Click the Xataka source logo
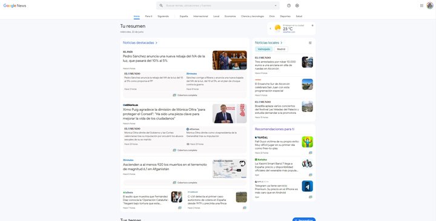 pos(261,160)
